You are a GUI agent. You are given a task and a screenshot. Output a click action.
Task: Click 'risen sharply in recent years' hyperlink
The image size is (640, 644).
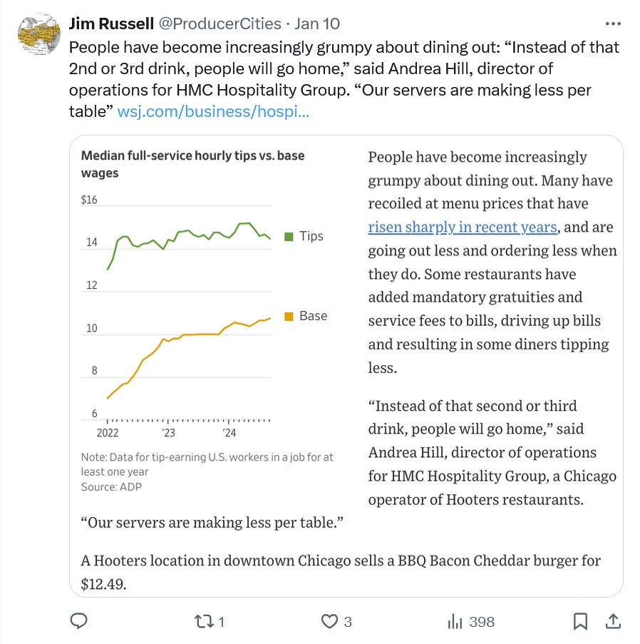point(463,227)
